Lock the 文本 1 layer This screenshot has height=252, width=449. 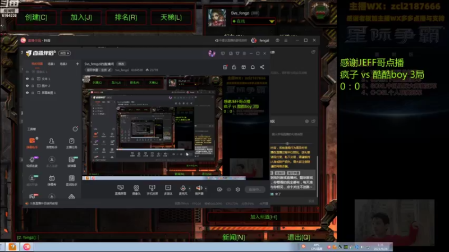pos(33,78)
